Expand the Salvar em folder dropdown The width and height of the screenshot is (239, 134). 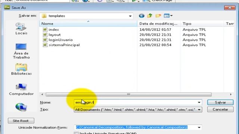(130, 16)
